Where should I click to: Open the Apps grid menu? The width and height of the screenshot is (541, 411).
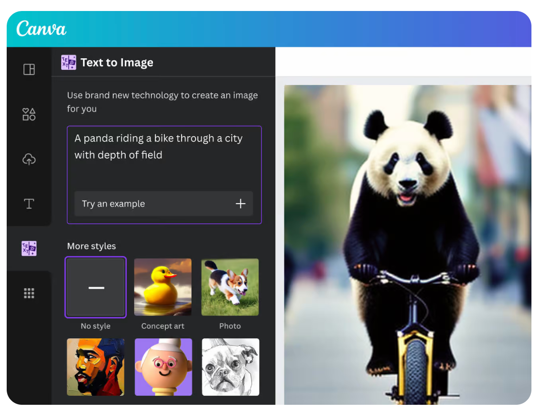coord(29,293)
